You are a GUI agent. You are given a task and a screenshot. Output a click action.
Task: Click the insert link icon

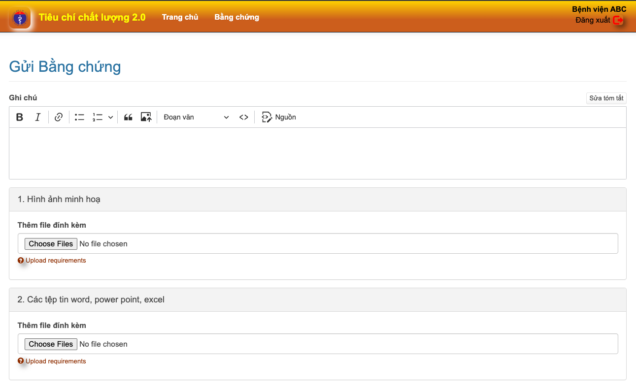pyautogui.click(x=59, y=117)
